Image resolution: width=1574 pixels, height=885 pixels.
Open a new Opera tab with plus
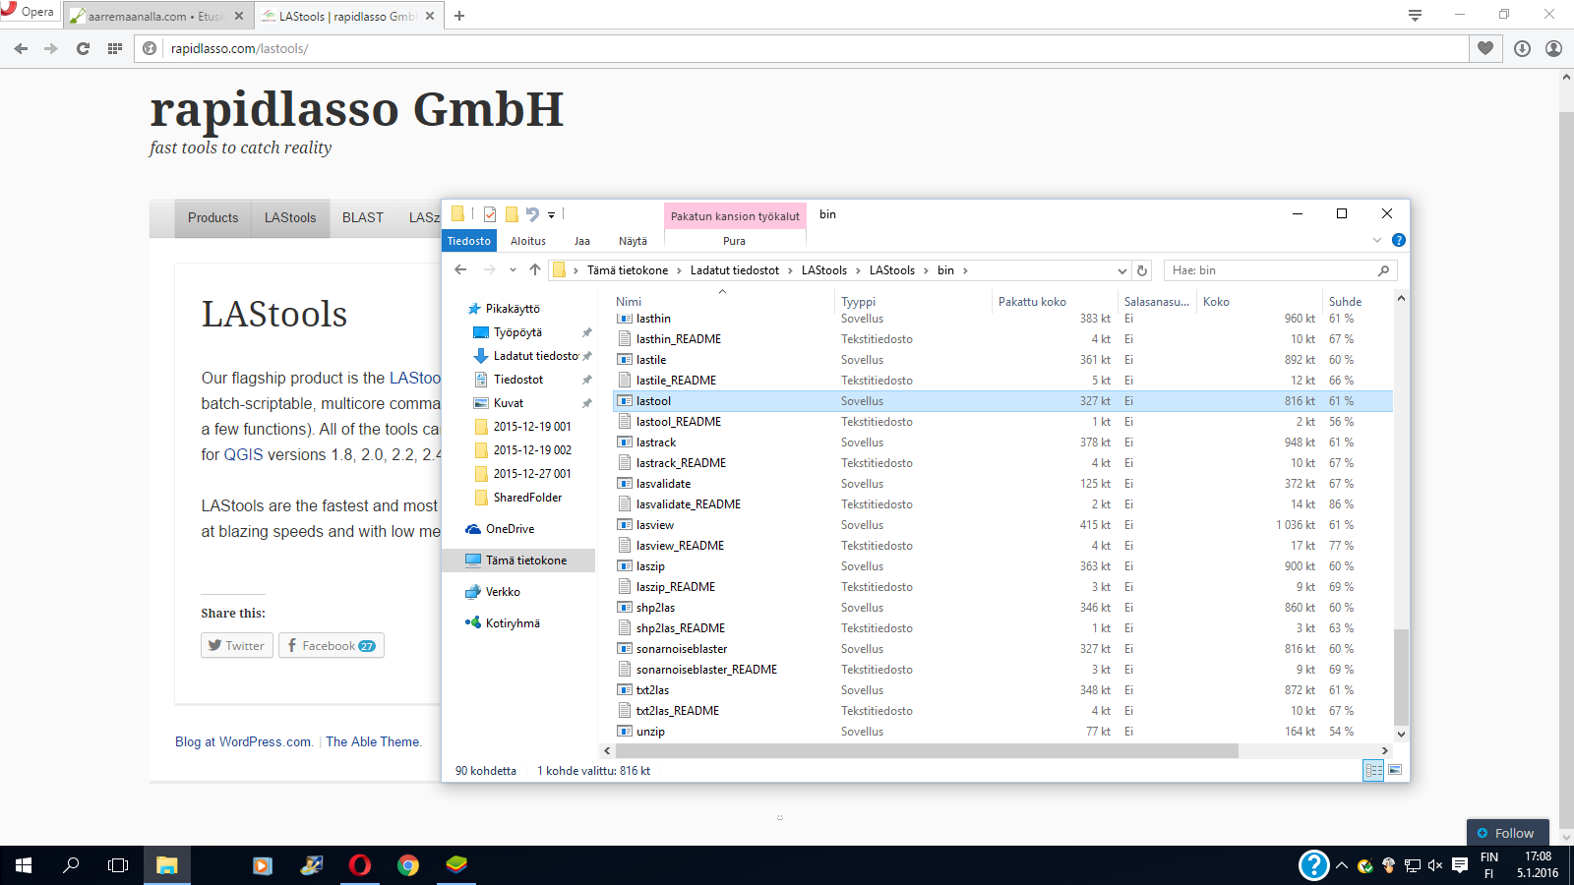(459, 16)
